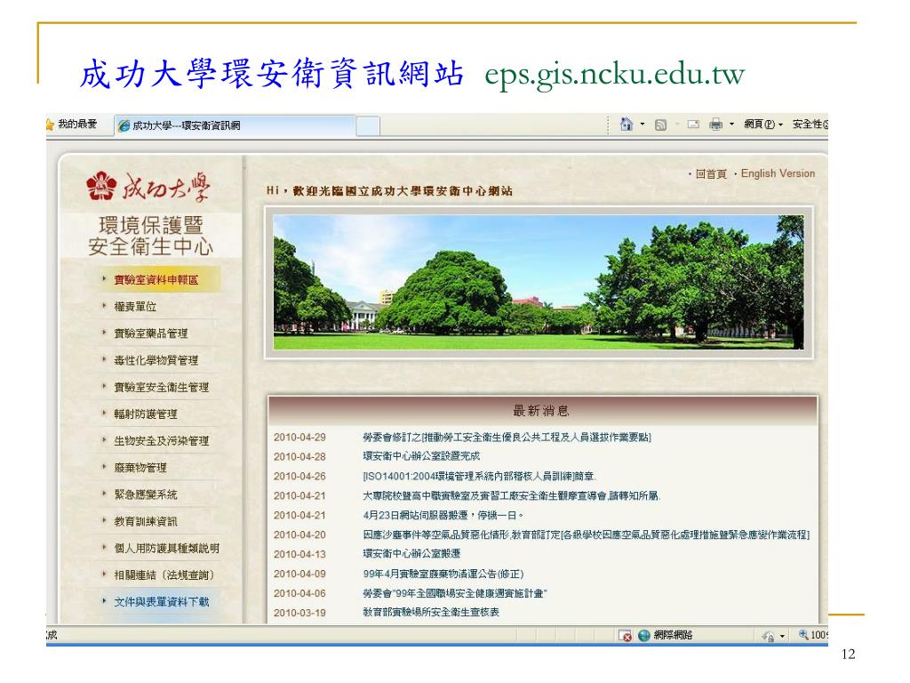Click the date 2010-04-29 in news list
This screenshot has height=683, width=910.
coord(299,437)
